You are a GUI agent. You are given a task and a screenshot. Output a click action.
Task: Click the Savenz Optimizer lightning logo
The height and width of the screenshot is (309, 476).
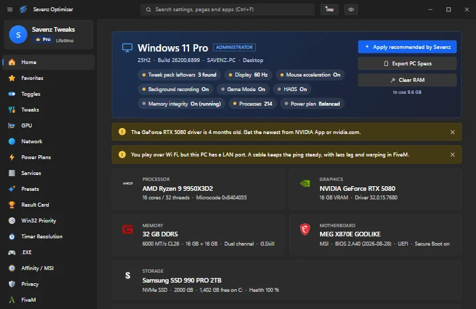(23, 9)
